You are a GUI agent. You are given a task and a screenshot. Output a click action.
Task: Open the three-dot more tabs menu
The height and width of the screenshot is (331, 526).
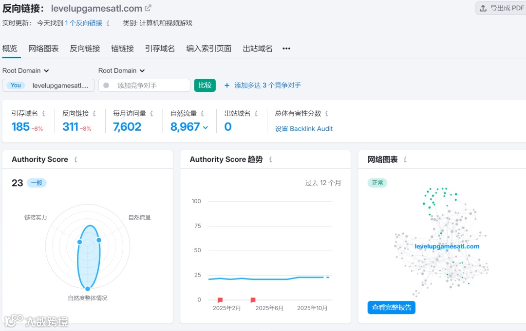point(286,49)
